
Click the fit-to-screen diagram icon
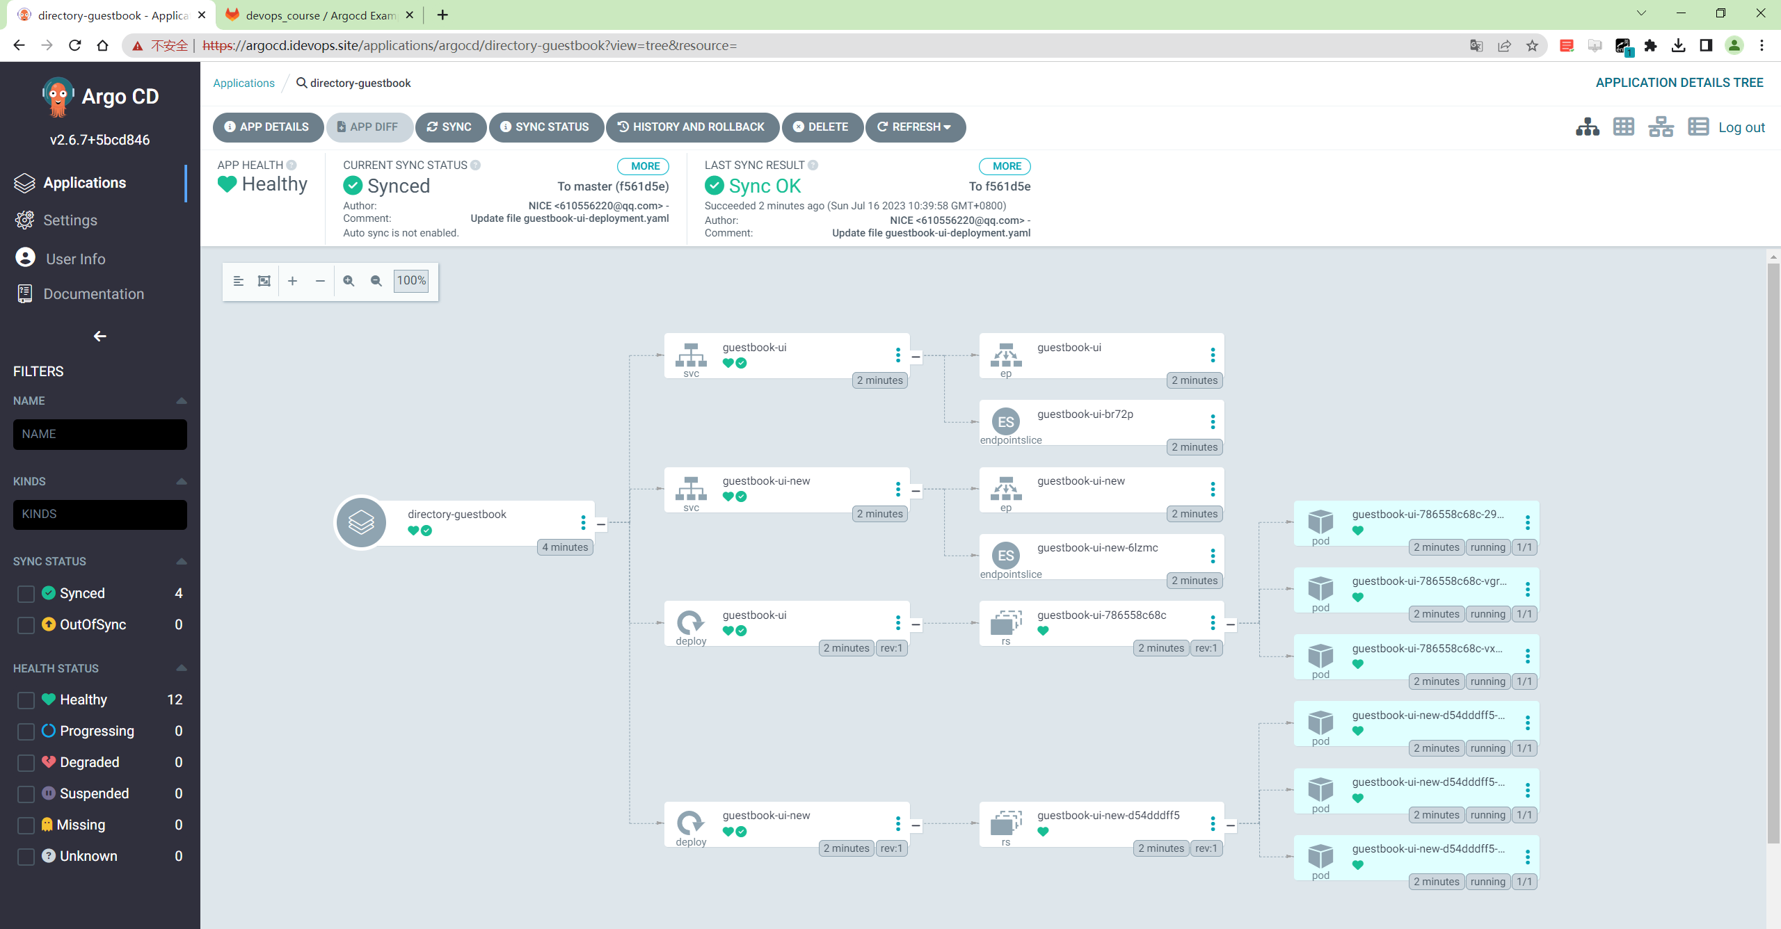tap(264, 281)
